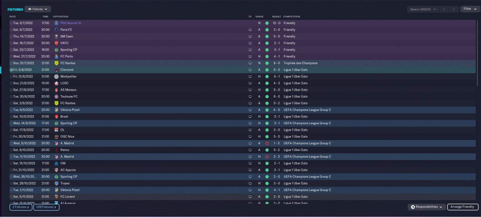481x218 pixels.
Task: Open the Filter dropdown
Action: (x=470, y=9)
